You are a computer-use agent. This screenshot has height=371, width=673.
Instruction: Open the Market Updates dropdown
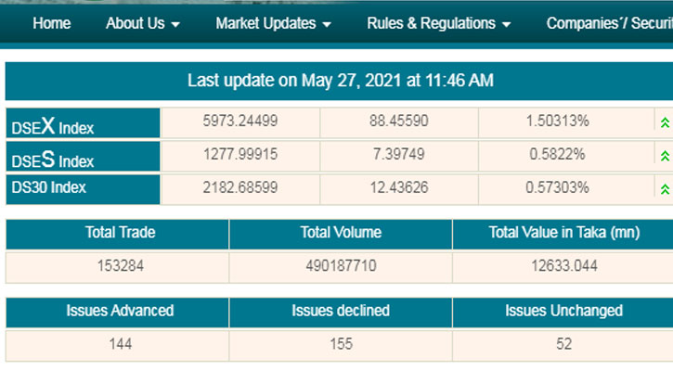273,24
